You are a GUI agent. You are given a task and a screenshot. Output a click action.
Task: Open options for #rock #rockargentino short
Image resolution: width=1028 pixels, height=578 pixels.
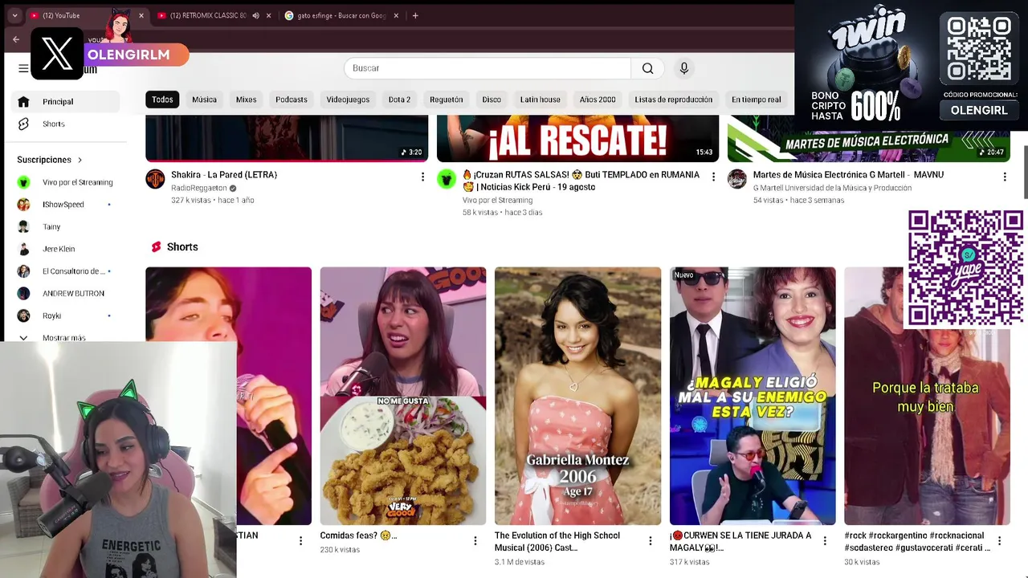point(999,541)
